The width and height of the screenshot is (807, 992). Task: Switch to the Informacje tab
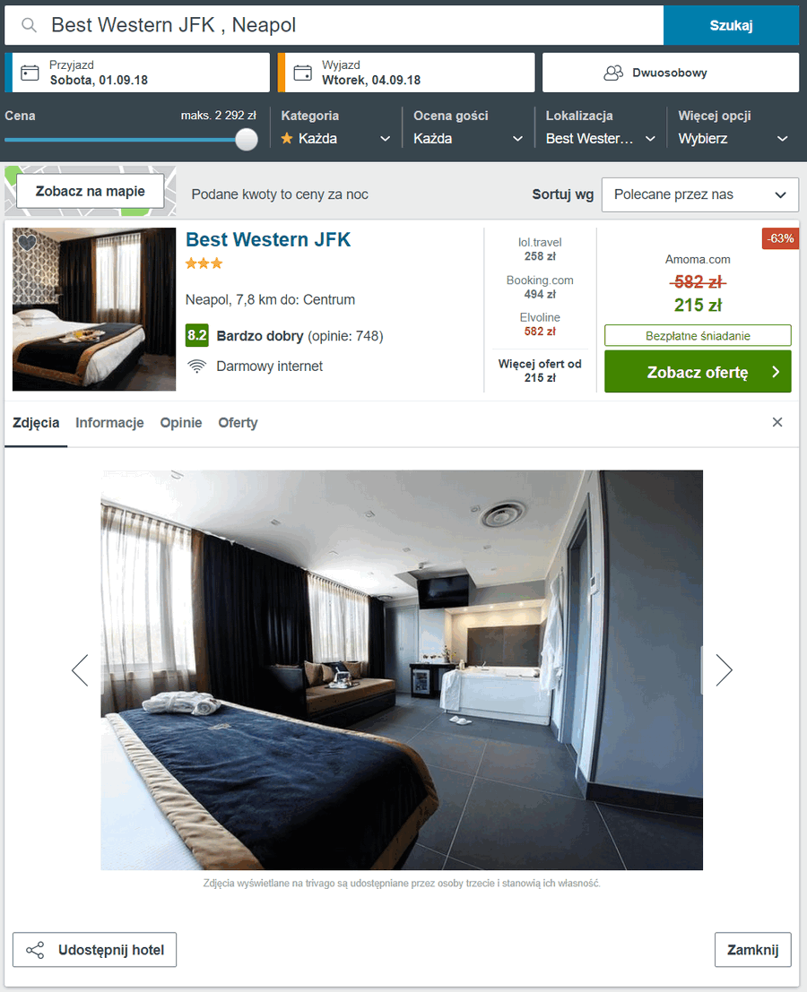(109, 423)
